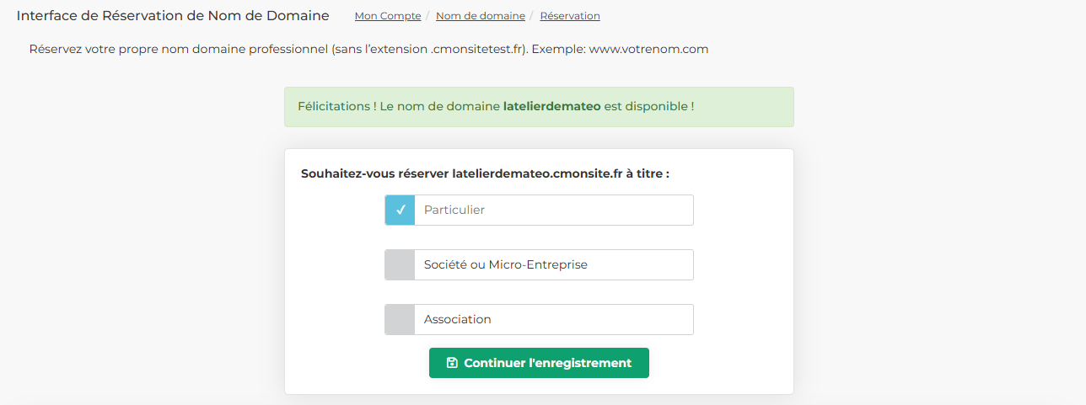The image size is (1086, 405).
Task: Continue registration with Continuer l'enregistrement button
Action: pyautogui.click(x=539, y=363)
